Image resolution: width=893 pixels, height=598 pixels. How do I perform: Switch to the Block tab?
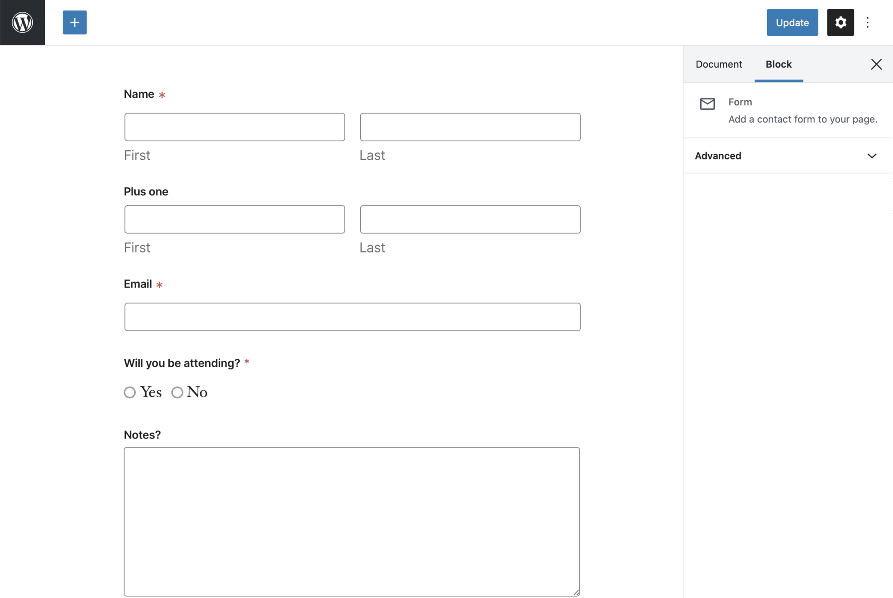pos(778,64)
